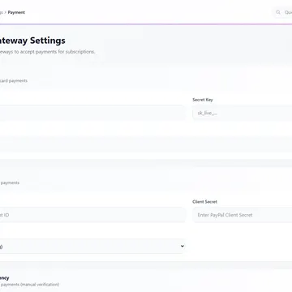The height and width of the screenshot is (292, 292).
Task: Click the accept payments for subscriptions subtitle
Action: click(x=47, y=52)
